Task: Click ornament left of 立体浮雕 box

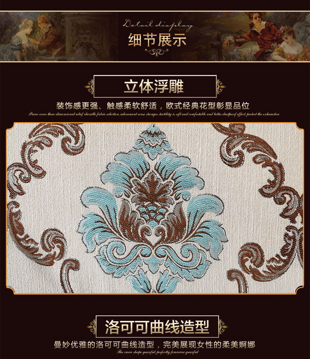Action: [x=89, y=87]
